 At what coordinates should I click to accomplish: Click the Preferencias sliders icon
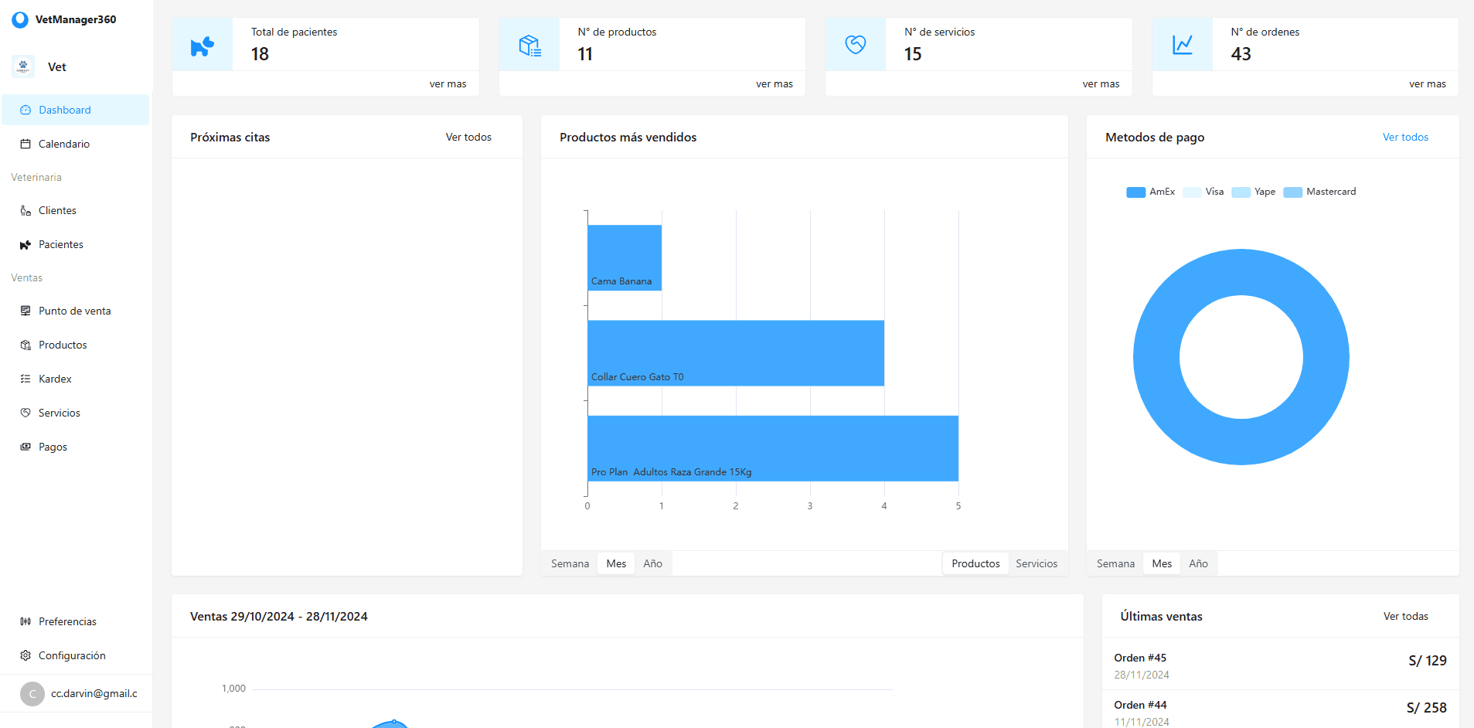pyautogui.click(x=26, y=621)
